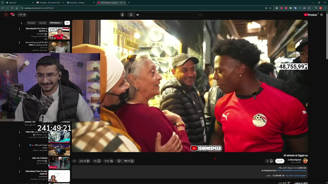Click the white join button beside IShowSpeed
Image resolution: width=328 pixels, height=184 pixels.
(280, 161)
